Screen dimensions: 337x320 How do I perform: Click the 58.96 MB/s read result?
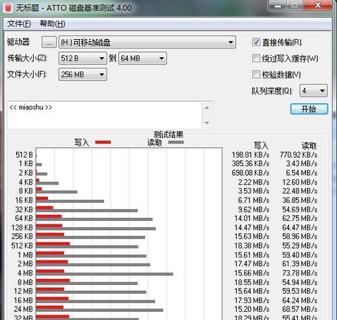point(300,236)
